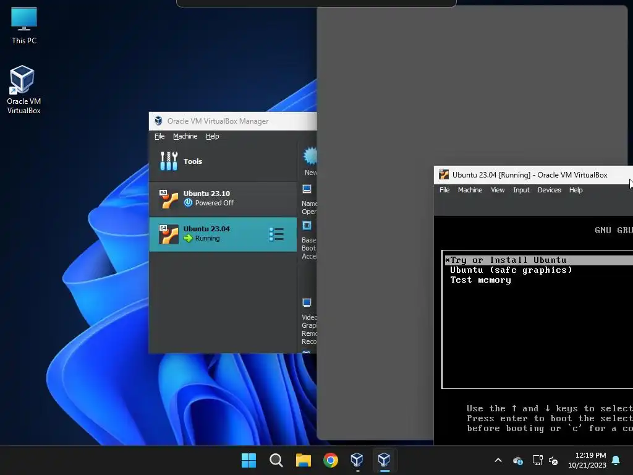The width and height of the screenshot is (633, 475).
Task: Select Tools in VirtualBox Manager
Action: pyautogui.click(x=223, y=161)
